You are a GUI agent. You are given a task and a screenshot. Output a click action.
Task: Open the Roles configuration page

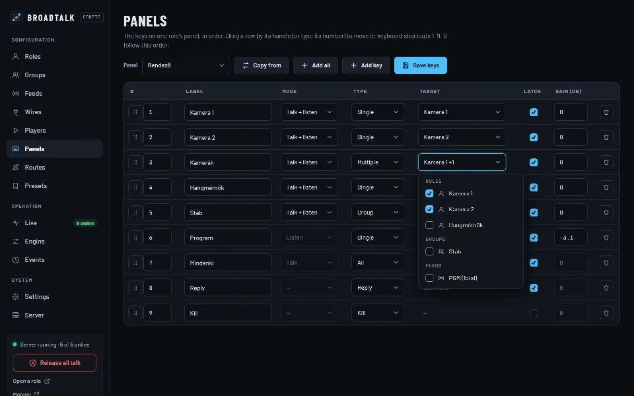click(55, 57)
